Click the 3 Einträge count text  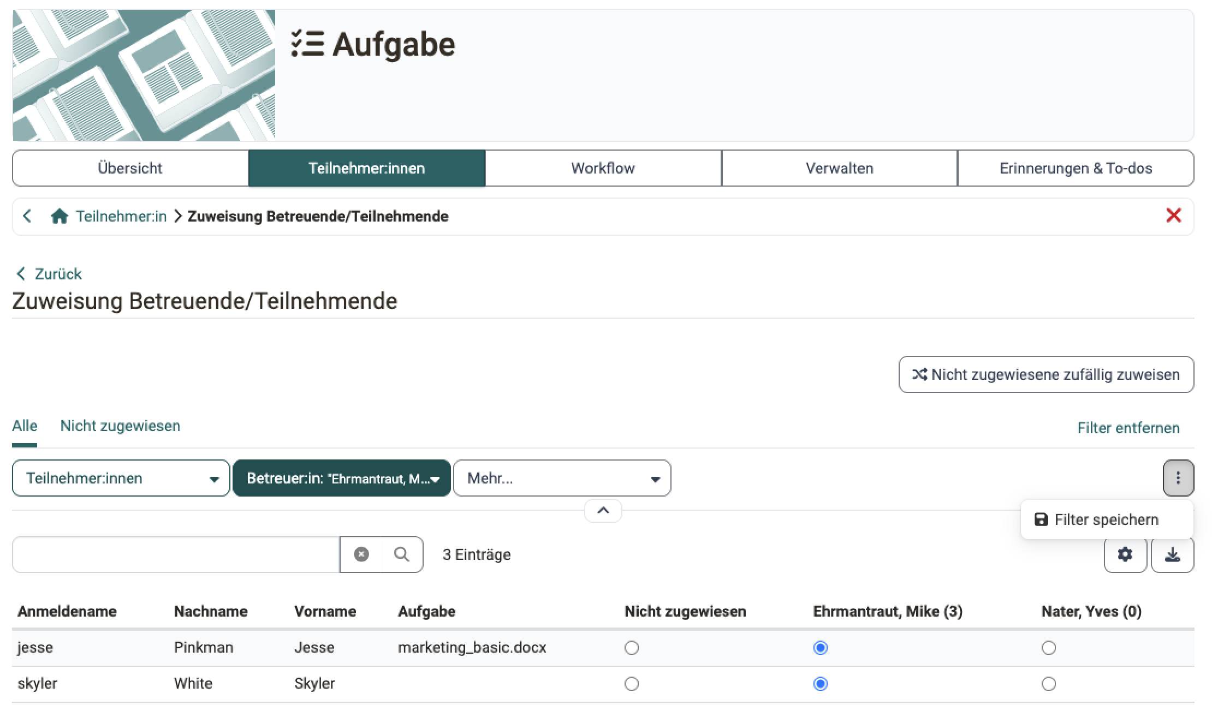click(x=477, y=554)
